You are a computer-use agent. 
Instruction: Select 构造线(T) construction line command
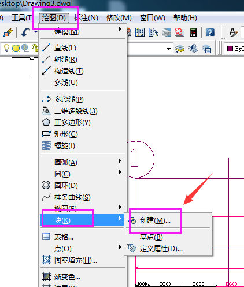click(83, 71)
